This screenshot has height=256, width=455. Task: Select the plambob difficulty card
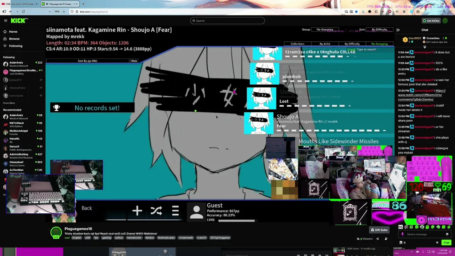tap(322, 74)
